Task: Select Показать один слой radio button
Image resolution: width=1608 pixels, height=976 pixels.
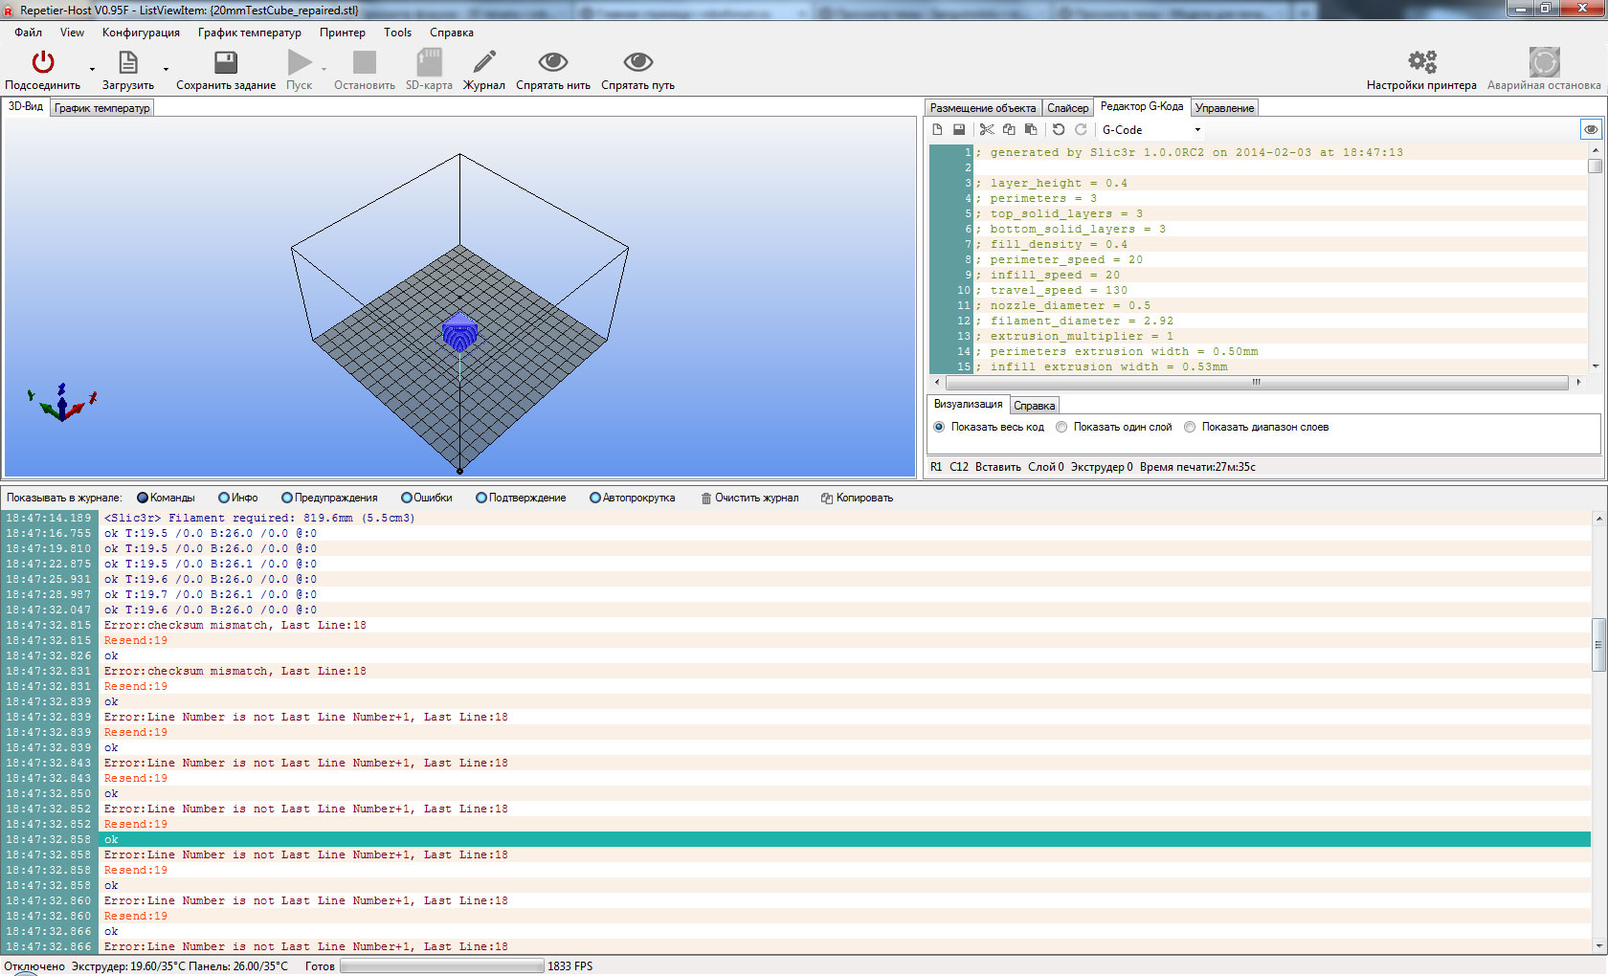Action: [x=1061, y=428]
